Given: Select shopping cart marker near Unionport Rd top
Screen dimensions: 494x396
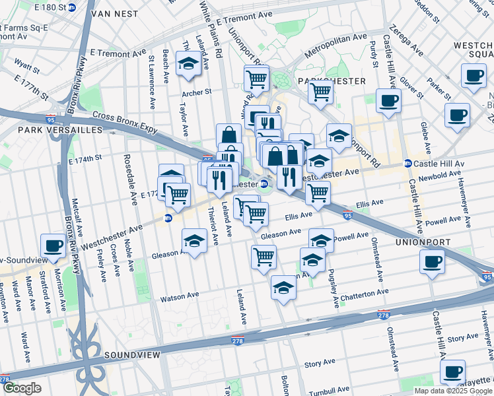Looking at the screenshot, I should [256, 79].
